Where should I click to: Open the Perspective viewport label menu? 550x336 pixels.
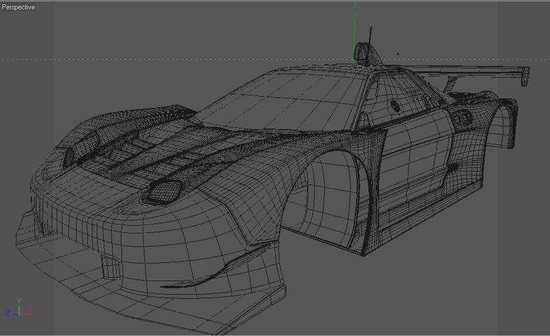click(x=18, y=7)
